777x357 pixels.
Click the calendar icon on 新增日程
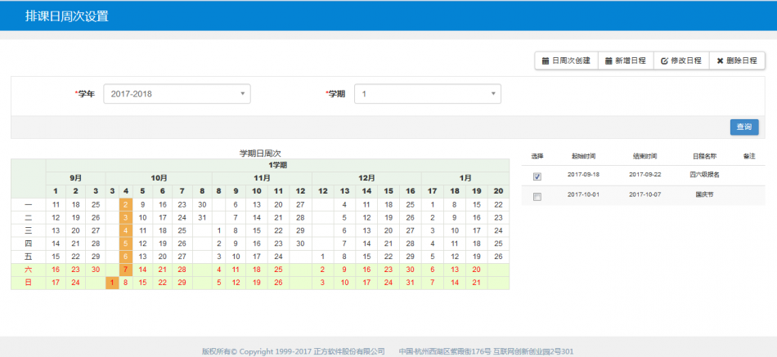[x=609, y=60]
